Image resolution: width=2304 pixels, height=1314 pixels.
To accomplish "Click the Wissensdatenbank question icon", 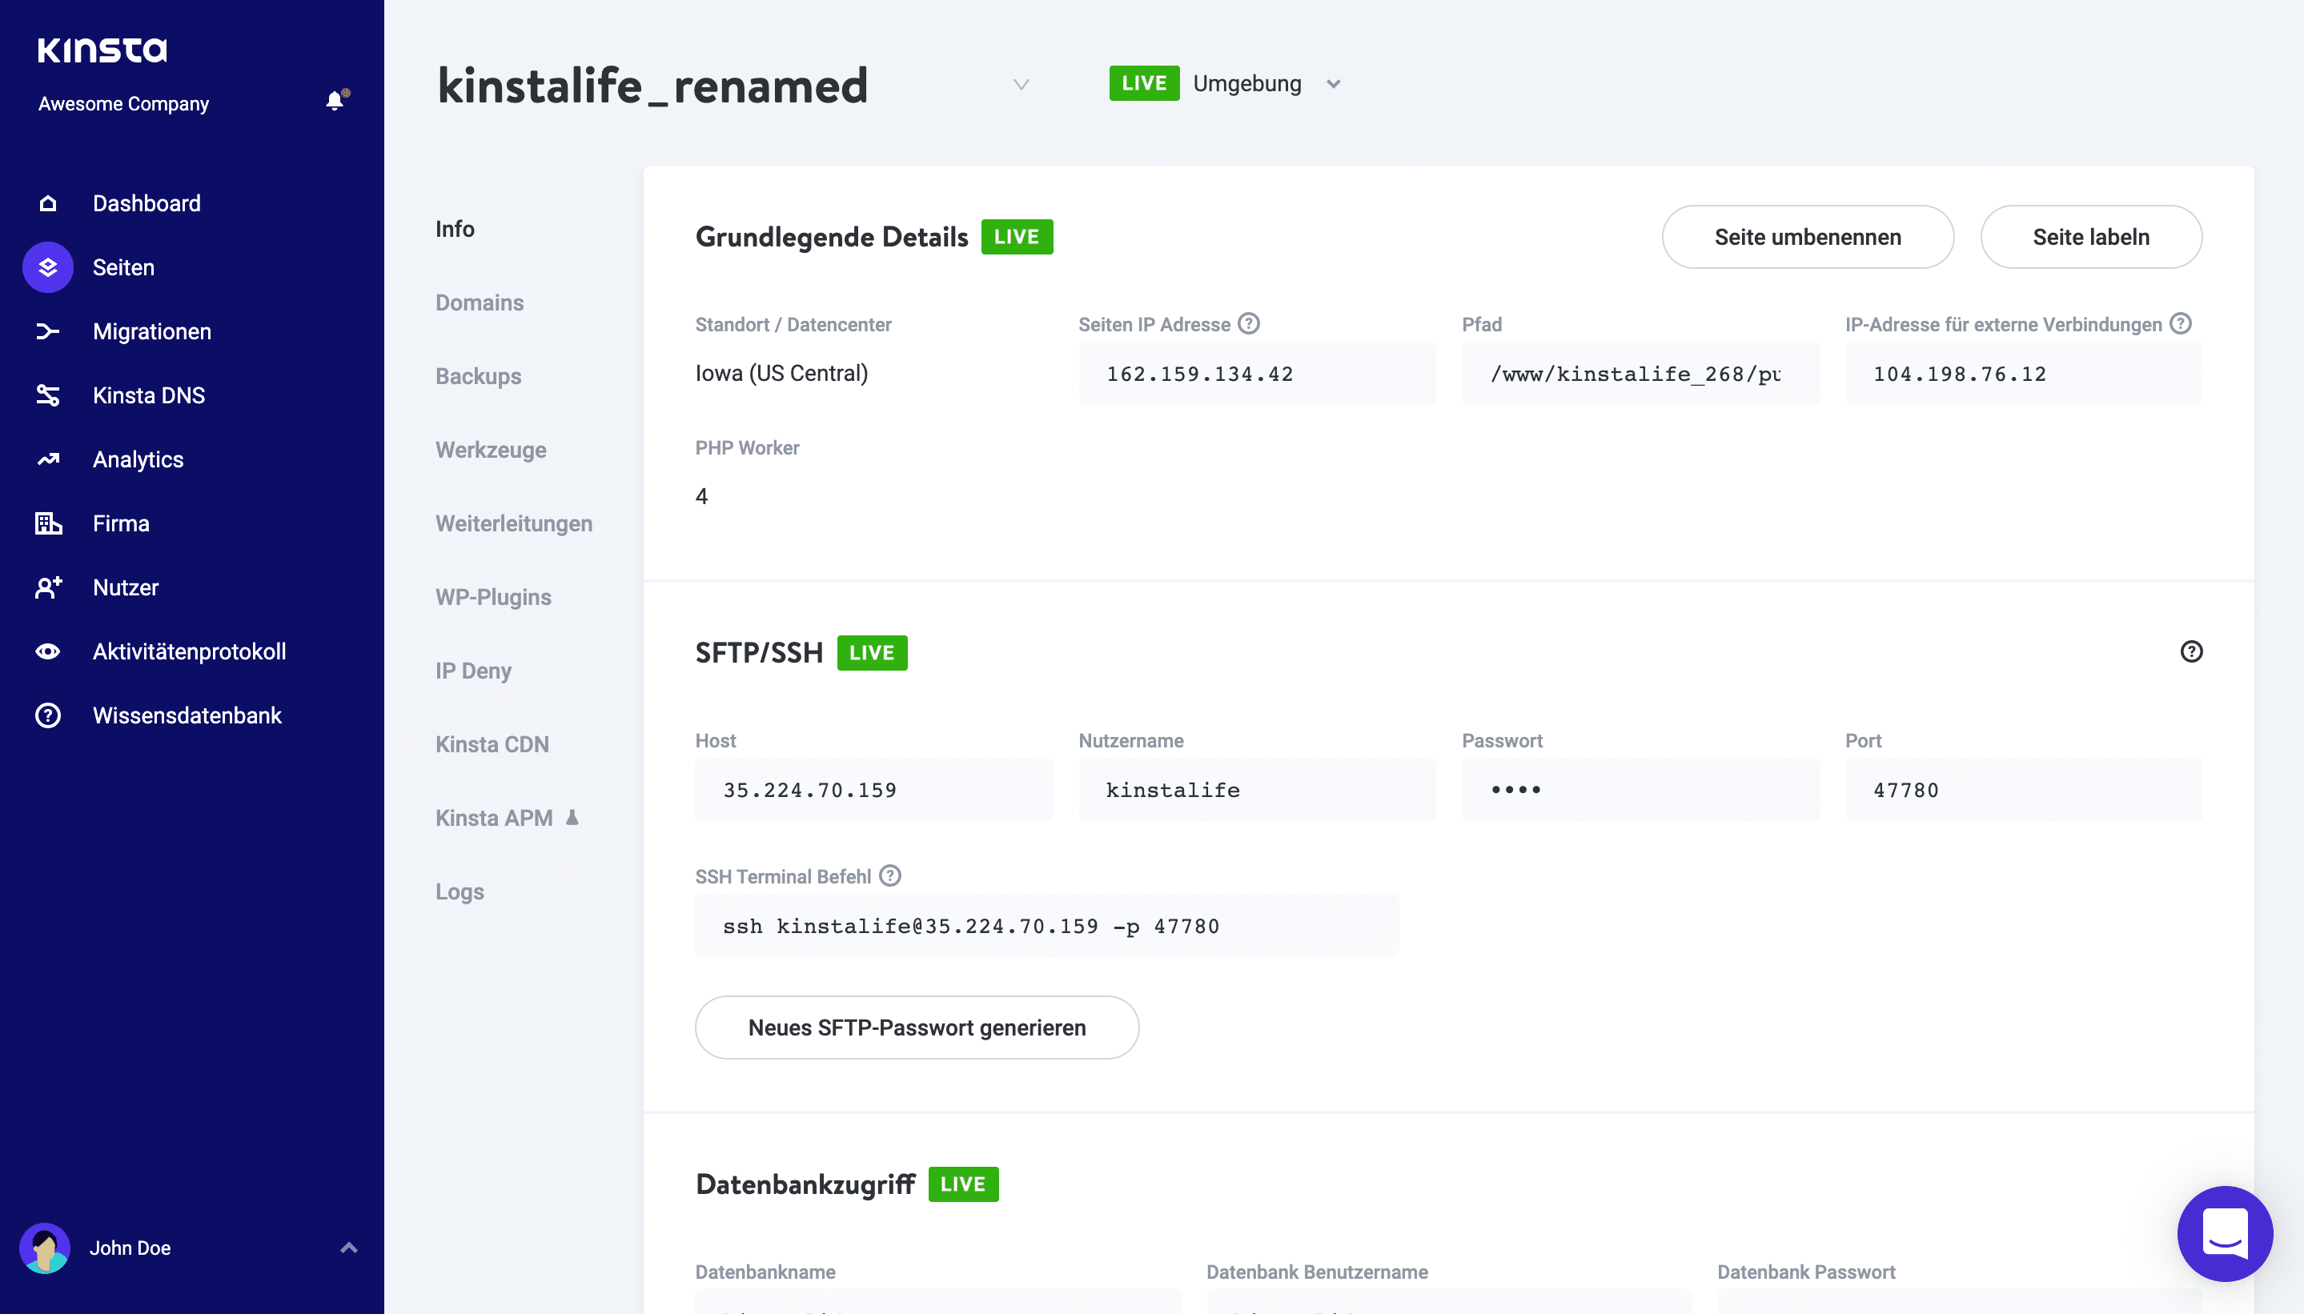I will point(48,715).
